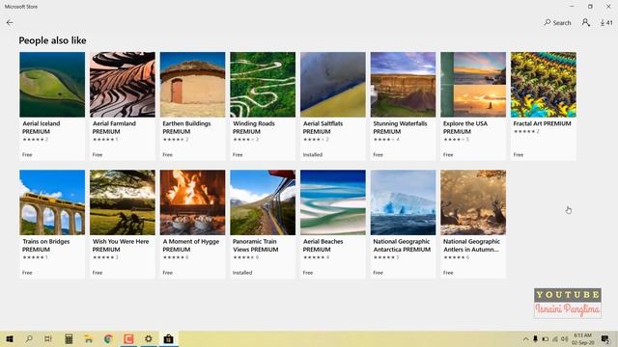This screenshot has height=347, width=618.
Task: Click the Free label under Aerial Iceland
Action: (27, 154)
